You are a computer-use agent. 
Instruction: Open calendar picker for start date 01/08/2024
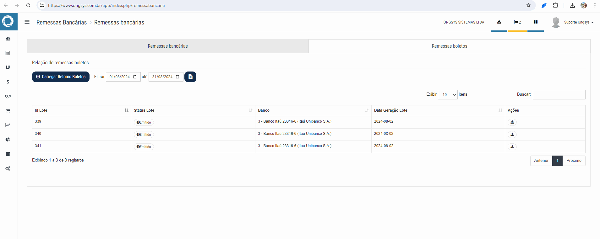point(135,77)
